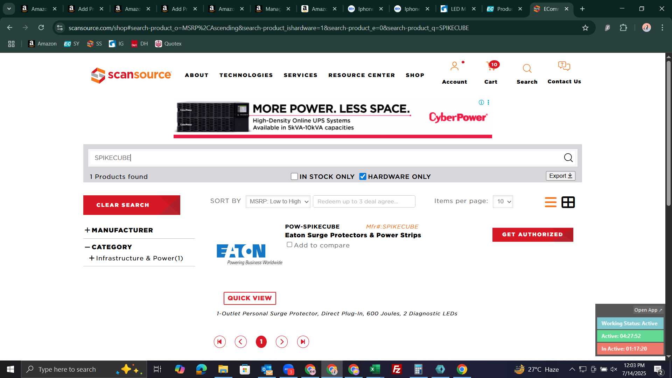
Task: Open the Chrome extensions puzzle icon
Action: [623, 28]
